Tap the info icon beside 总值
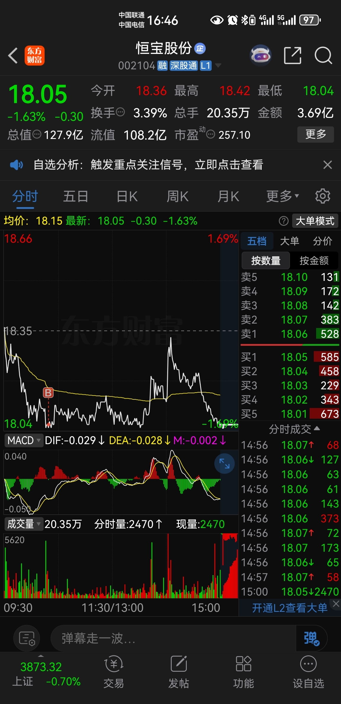Viewport: 341px width, 704px height. (x=37, y=134)
